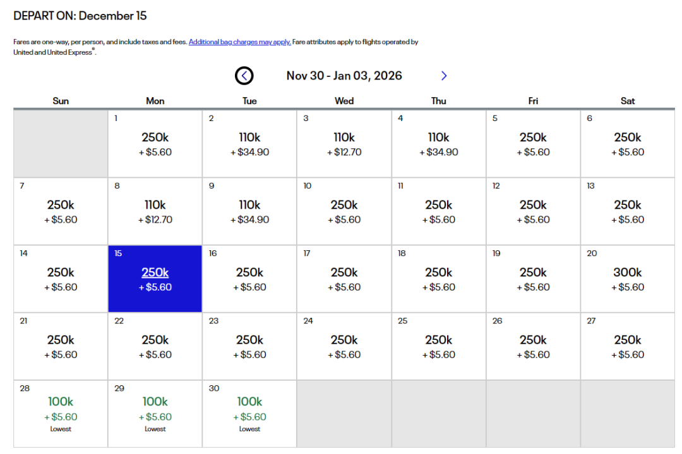Select December 9 fare 110k + $34.90

[249, 211]
